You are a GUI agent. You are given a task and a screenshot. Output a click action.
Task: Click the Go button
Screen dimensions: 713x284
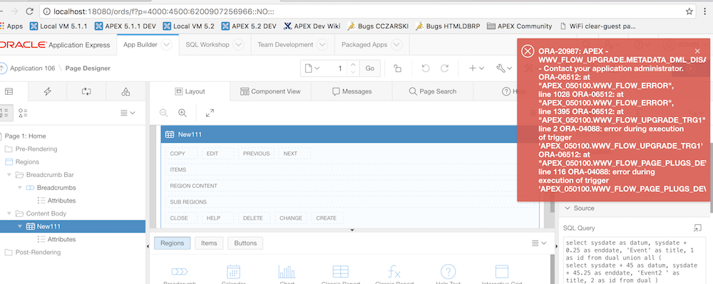(369, 69)
